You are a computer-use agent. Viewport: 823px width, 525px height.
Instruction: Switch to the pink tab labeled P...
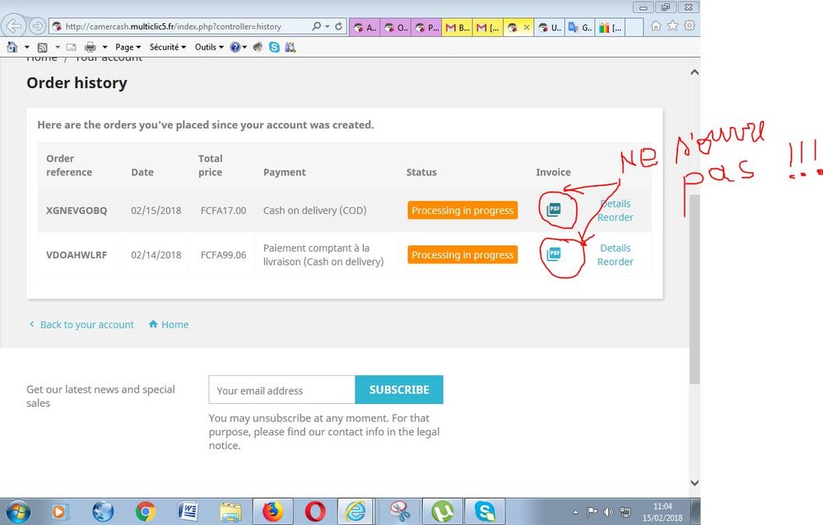[x=426, y=27]
